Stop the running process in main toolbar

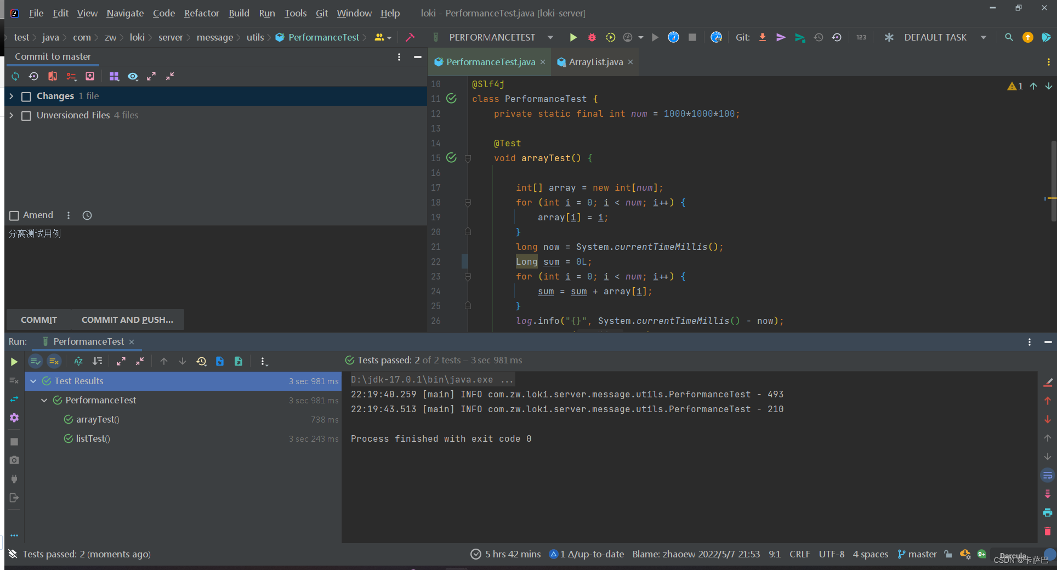pyautogui.click(x=692, y=37)
